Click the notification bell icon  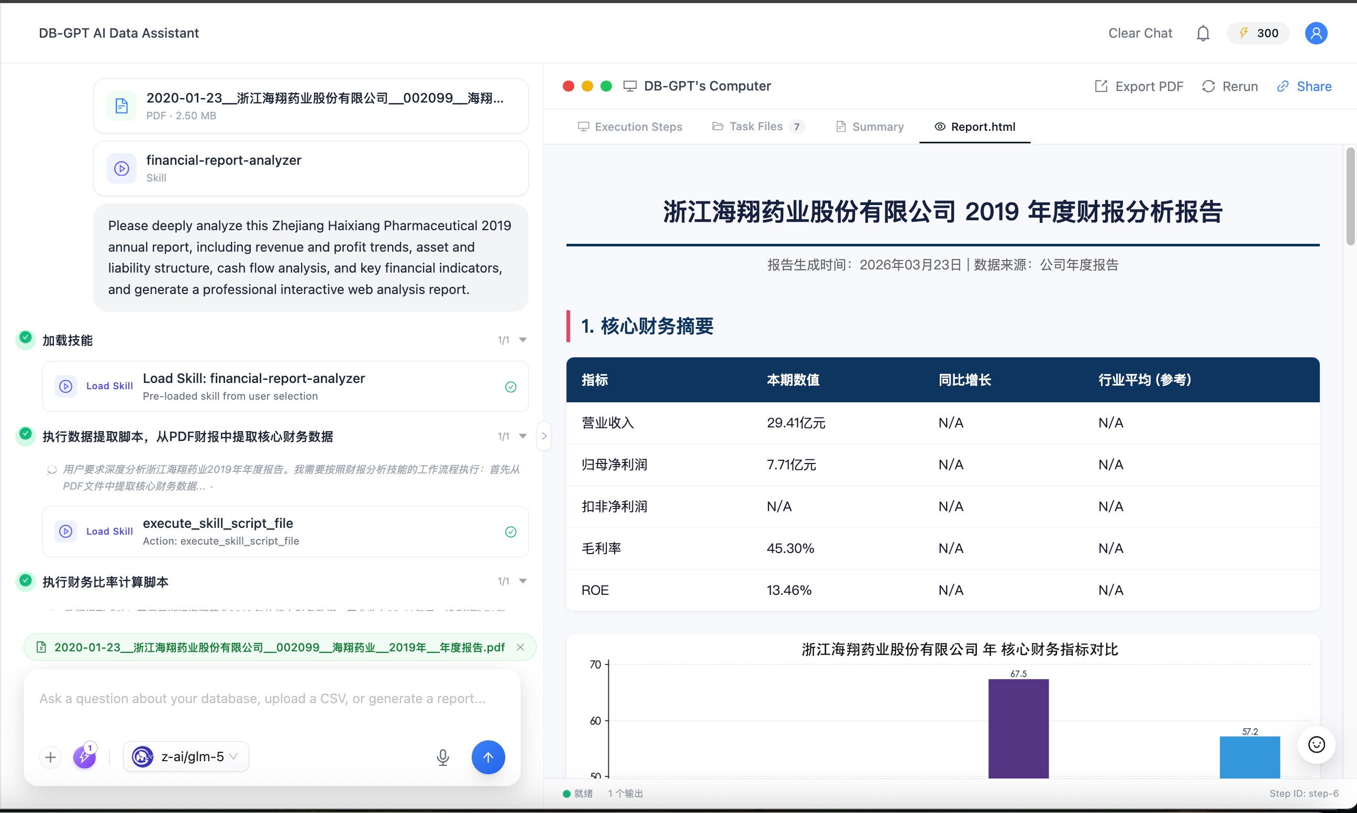[x=1203, y=33]
